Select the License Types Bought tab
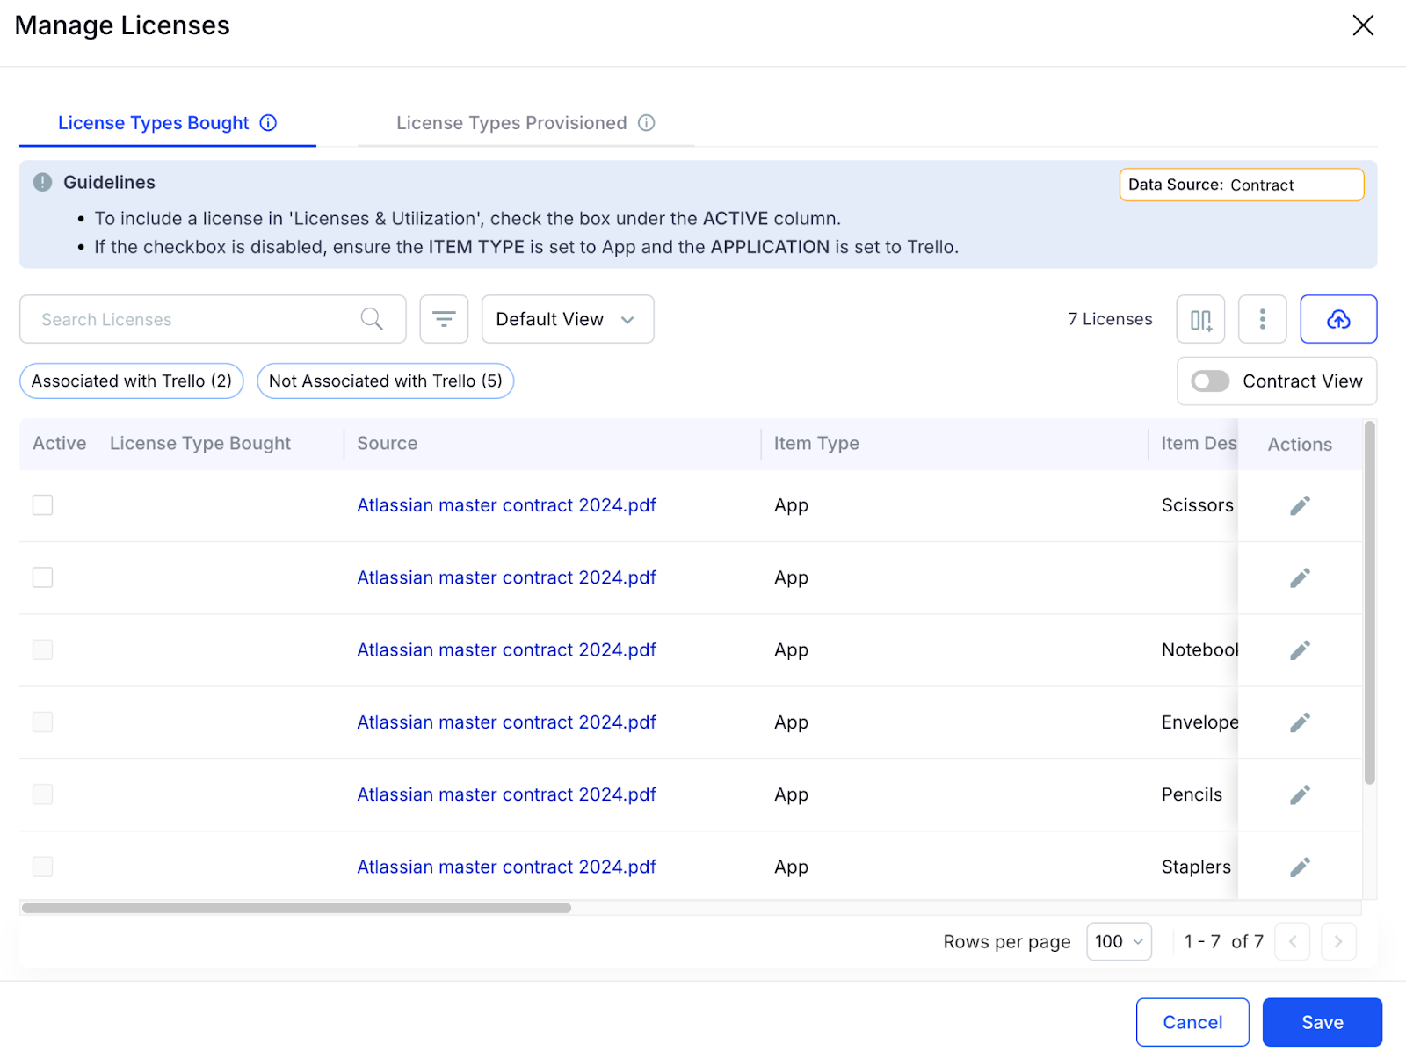 [154, 123]
